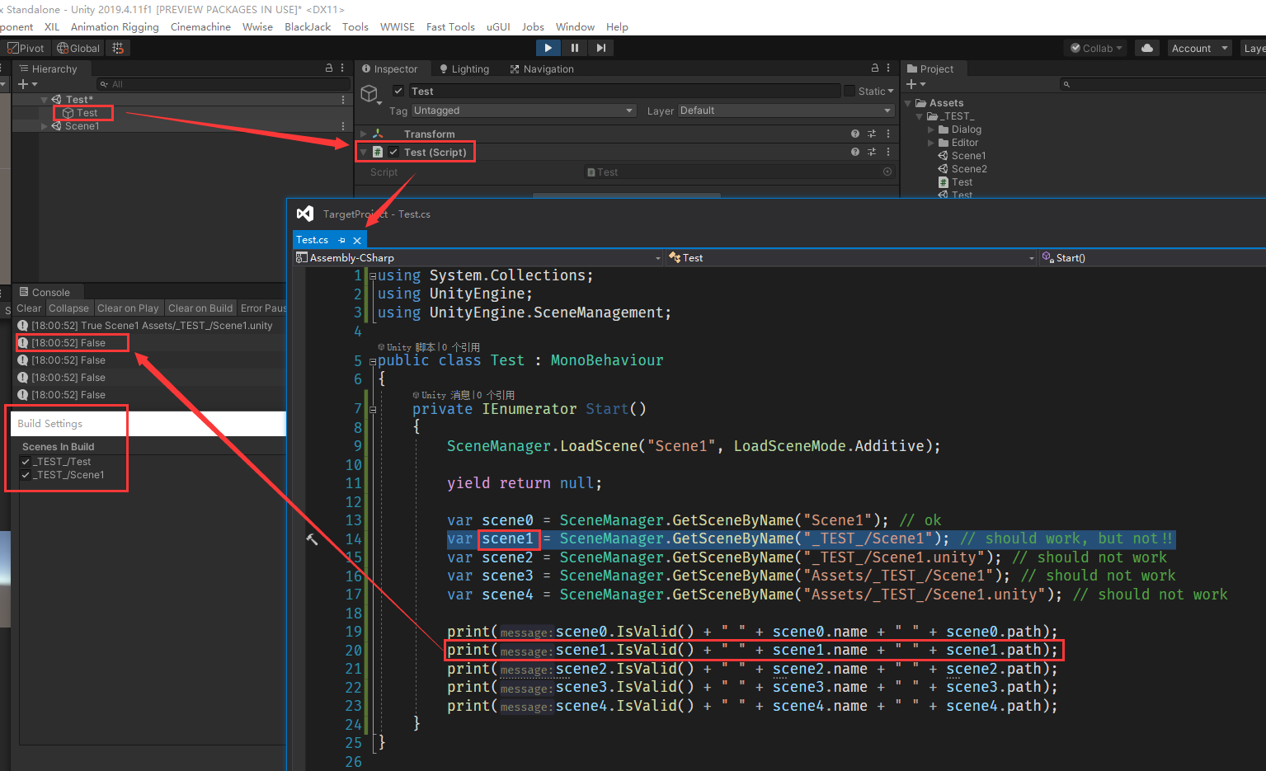The height and width of the screenshot is (771, 1266).
Task: Expand the Transform component foldout
Action: pyautogui.click(x=364, y=134)
